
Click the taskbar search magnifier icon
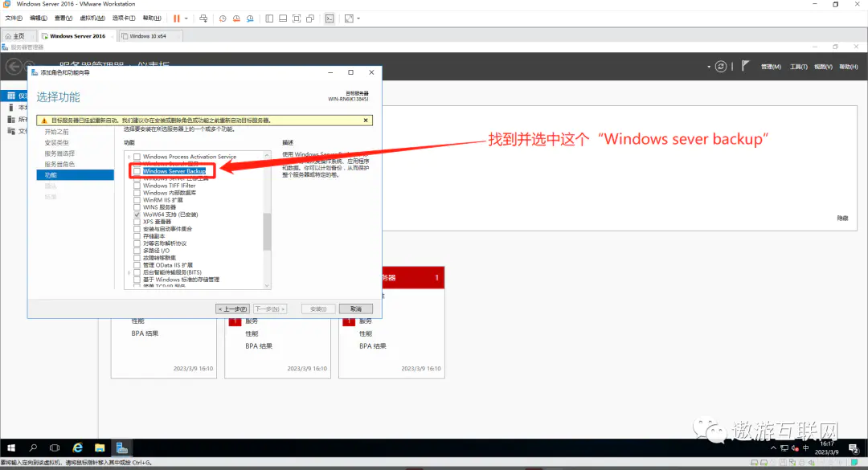33,448
